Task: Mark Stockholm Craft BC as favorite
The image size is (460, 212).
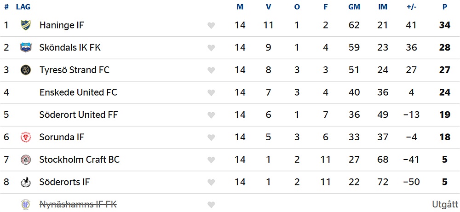Action: [211, 160]
